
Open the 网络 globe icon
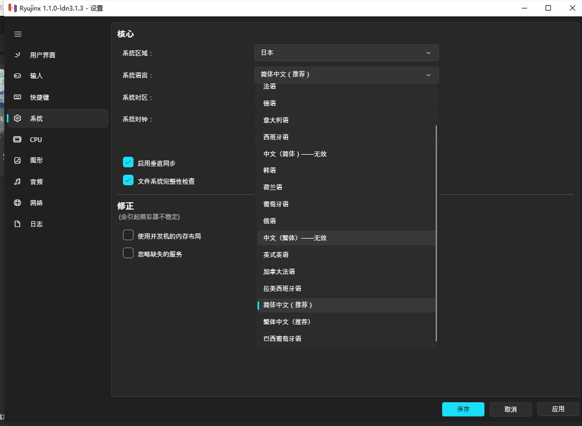point(17,203)
